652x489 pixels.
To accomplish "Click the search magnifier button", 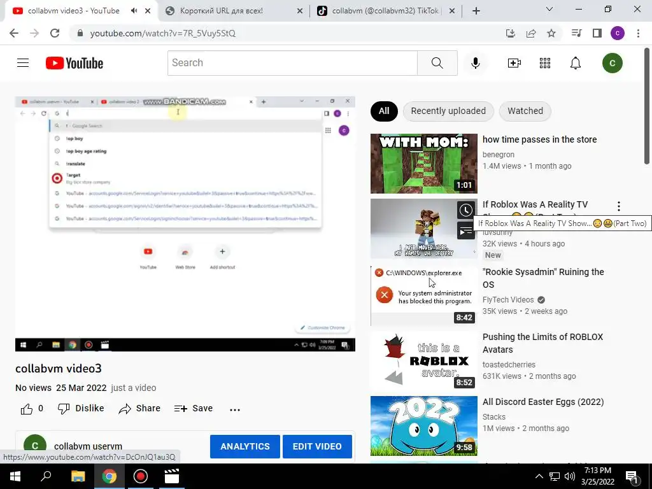I will [437, 63].
